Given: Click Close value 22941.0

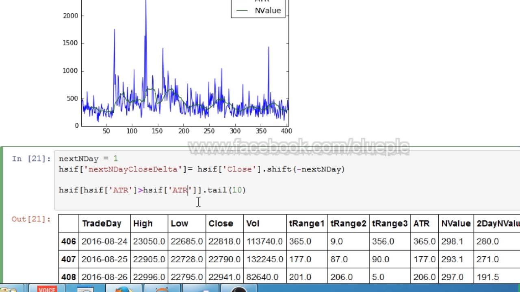Looking at the screenshot, I should (x=225, y=277).
